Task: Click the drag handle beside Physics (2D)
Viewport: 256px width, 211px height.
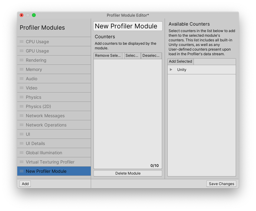Action: [x=21, y=106]
